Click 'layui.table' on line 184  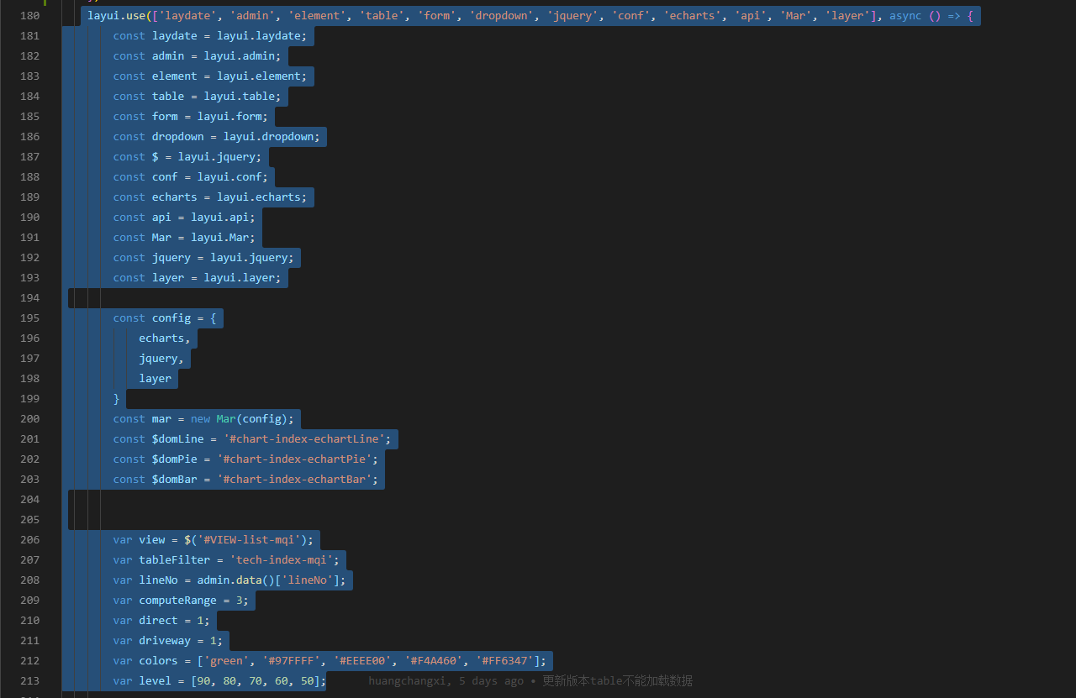[x=240, y=97]
